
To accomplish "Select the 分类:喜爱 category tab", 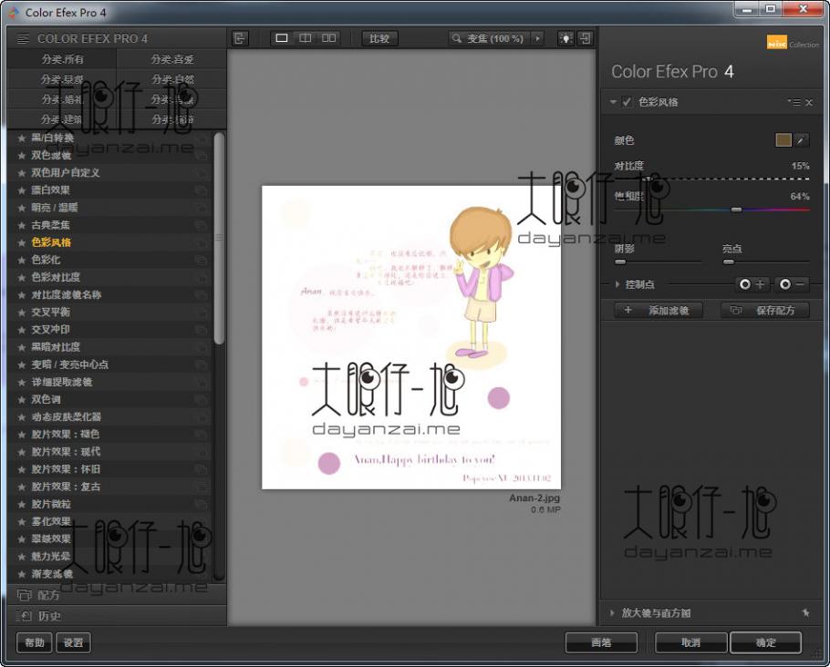I will click(x=172, y=59).
